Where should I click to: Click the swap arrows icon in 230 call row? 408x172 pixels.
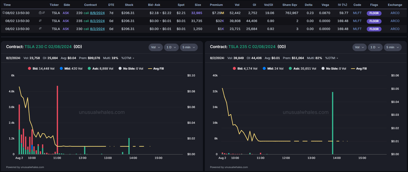coord(40,29)
